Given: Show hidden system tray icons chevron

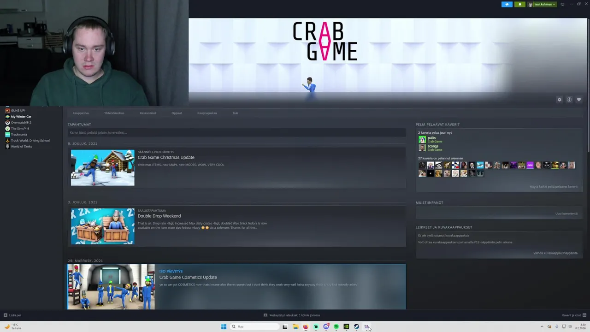Looking at the screenshot, I should click(x=542, y=326).
